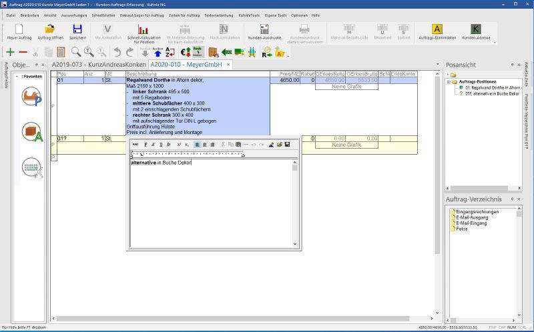This screenshot has height=332, width=534.
Task: Collapse the Auftrags-Positionen tree node
Action: click(449, 82)
